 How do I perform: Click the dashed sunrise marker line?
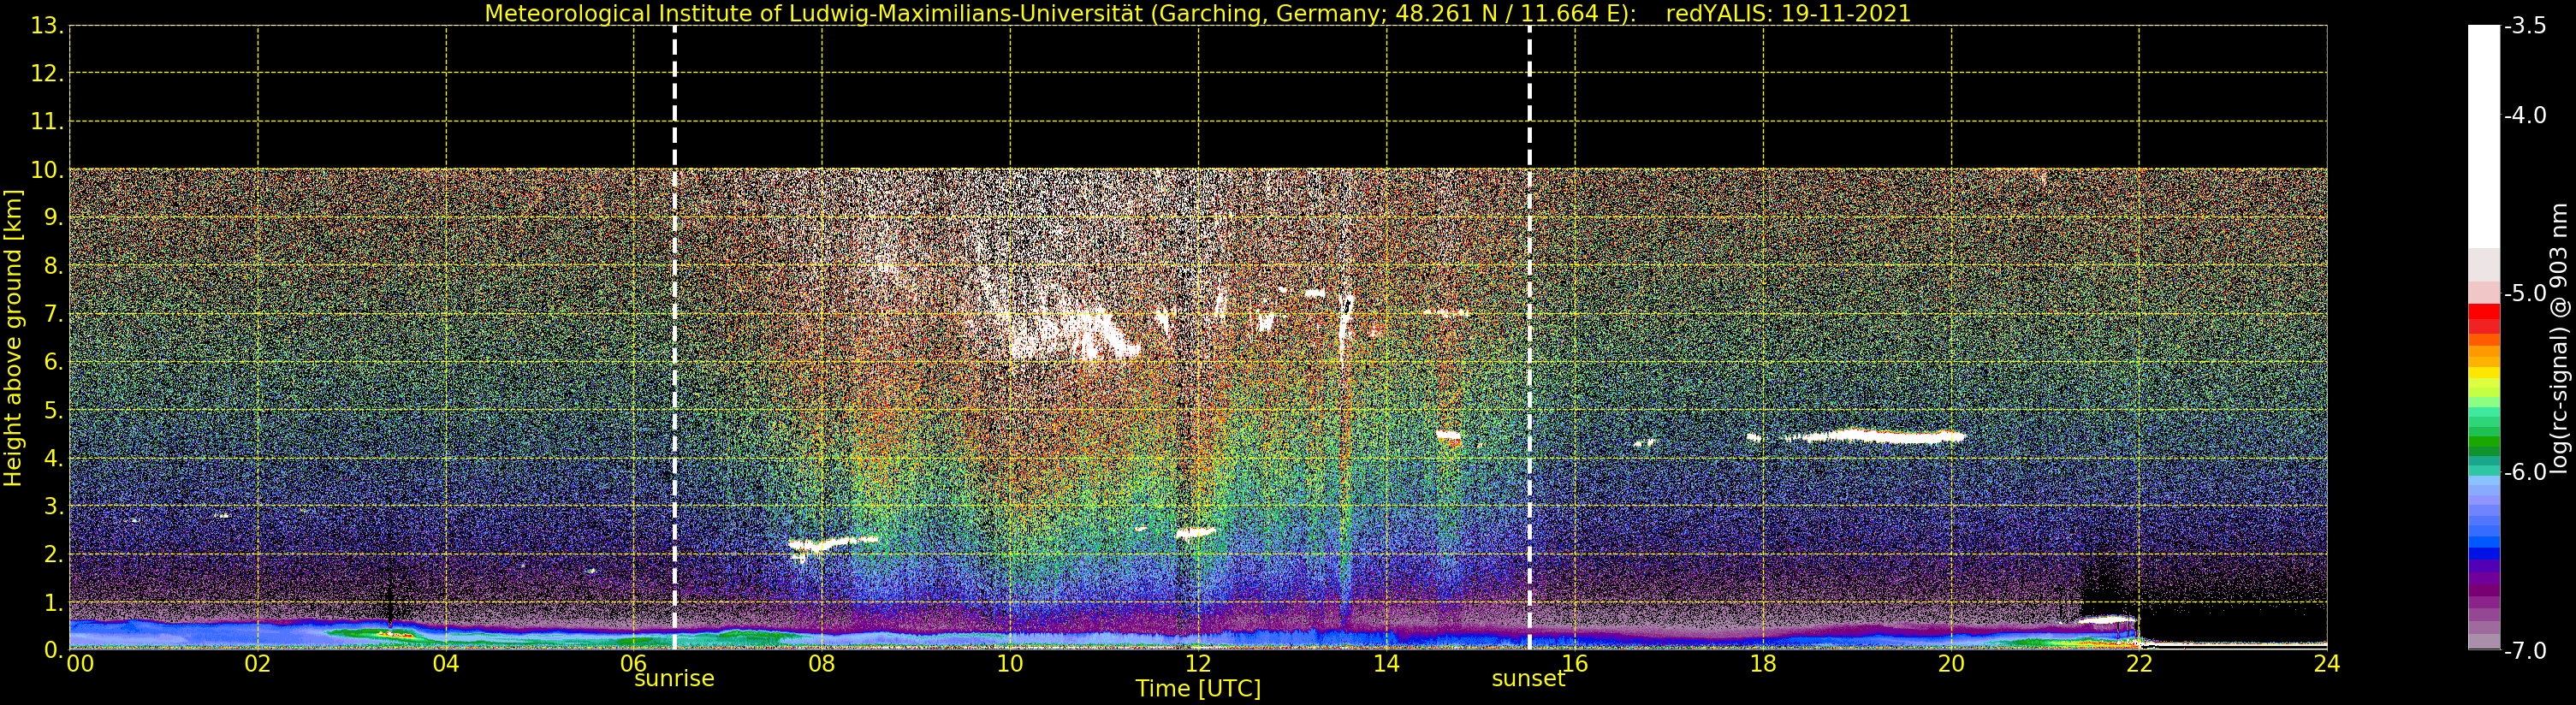tap(675, 338)
